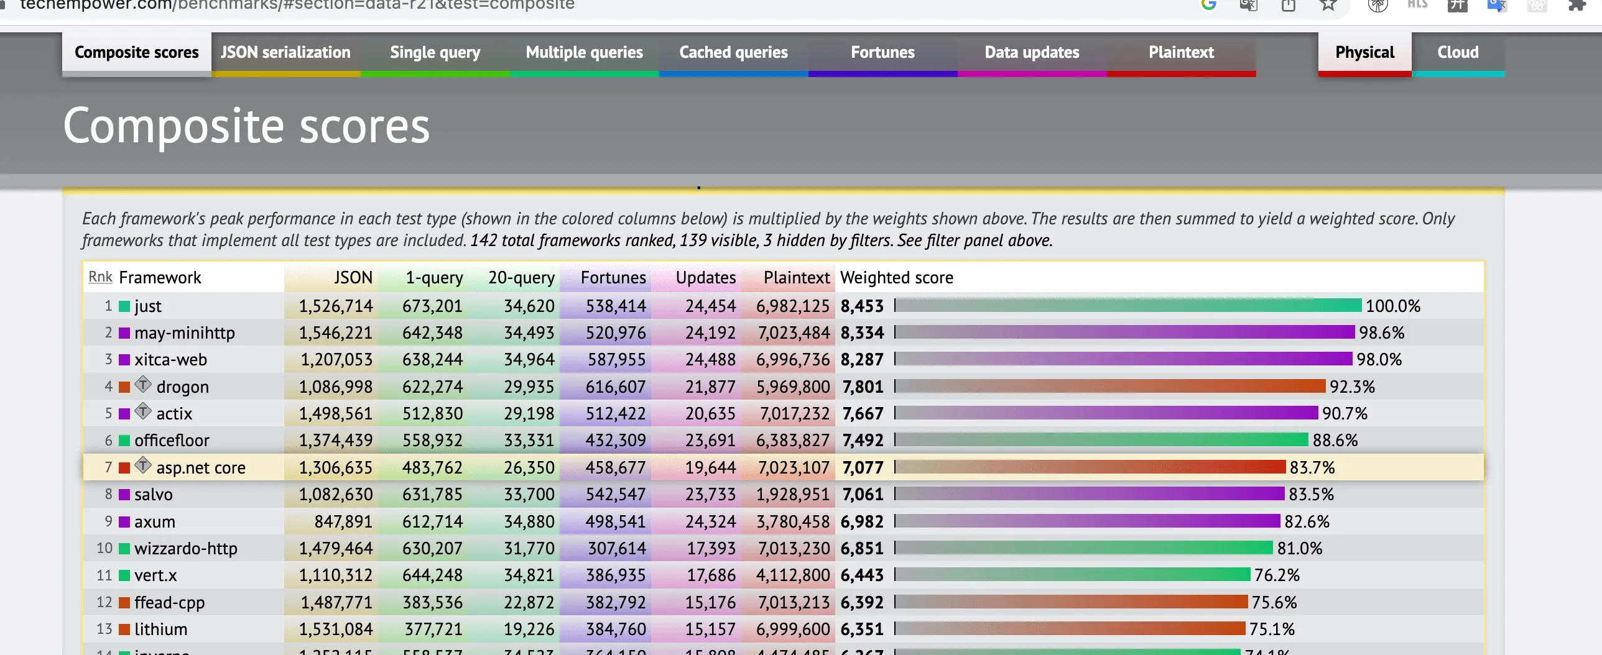Screen dimensions: 1602x655
Task: Open the Multiple queries tab
Action: [x=585, y=53]
